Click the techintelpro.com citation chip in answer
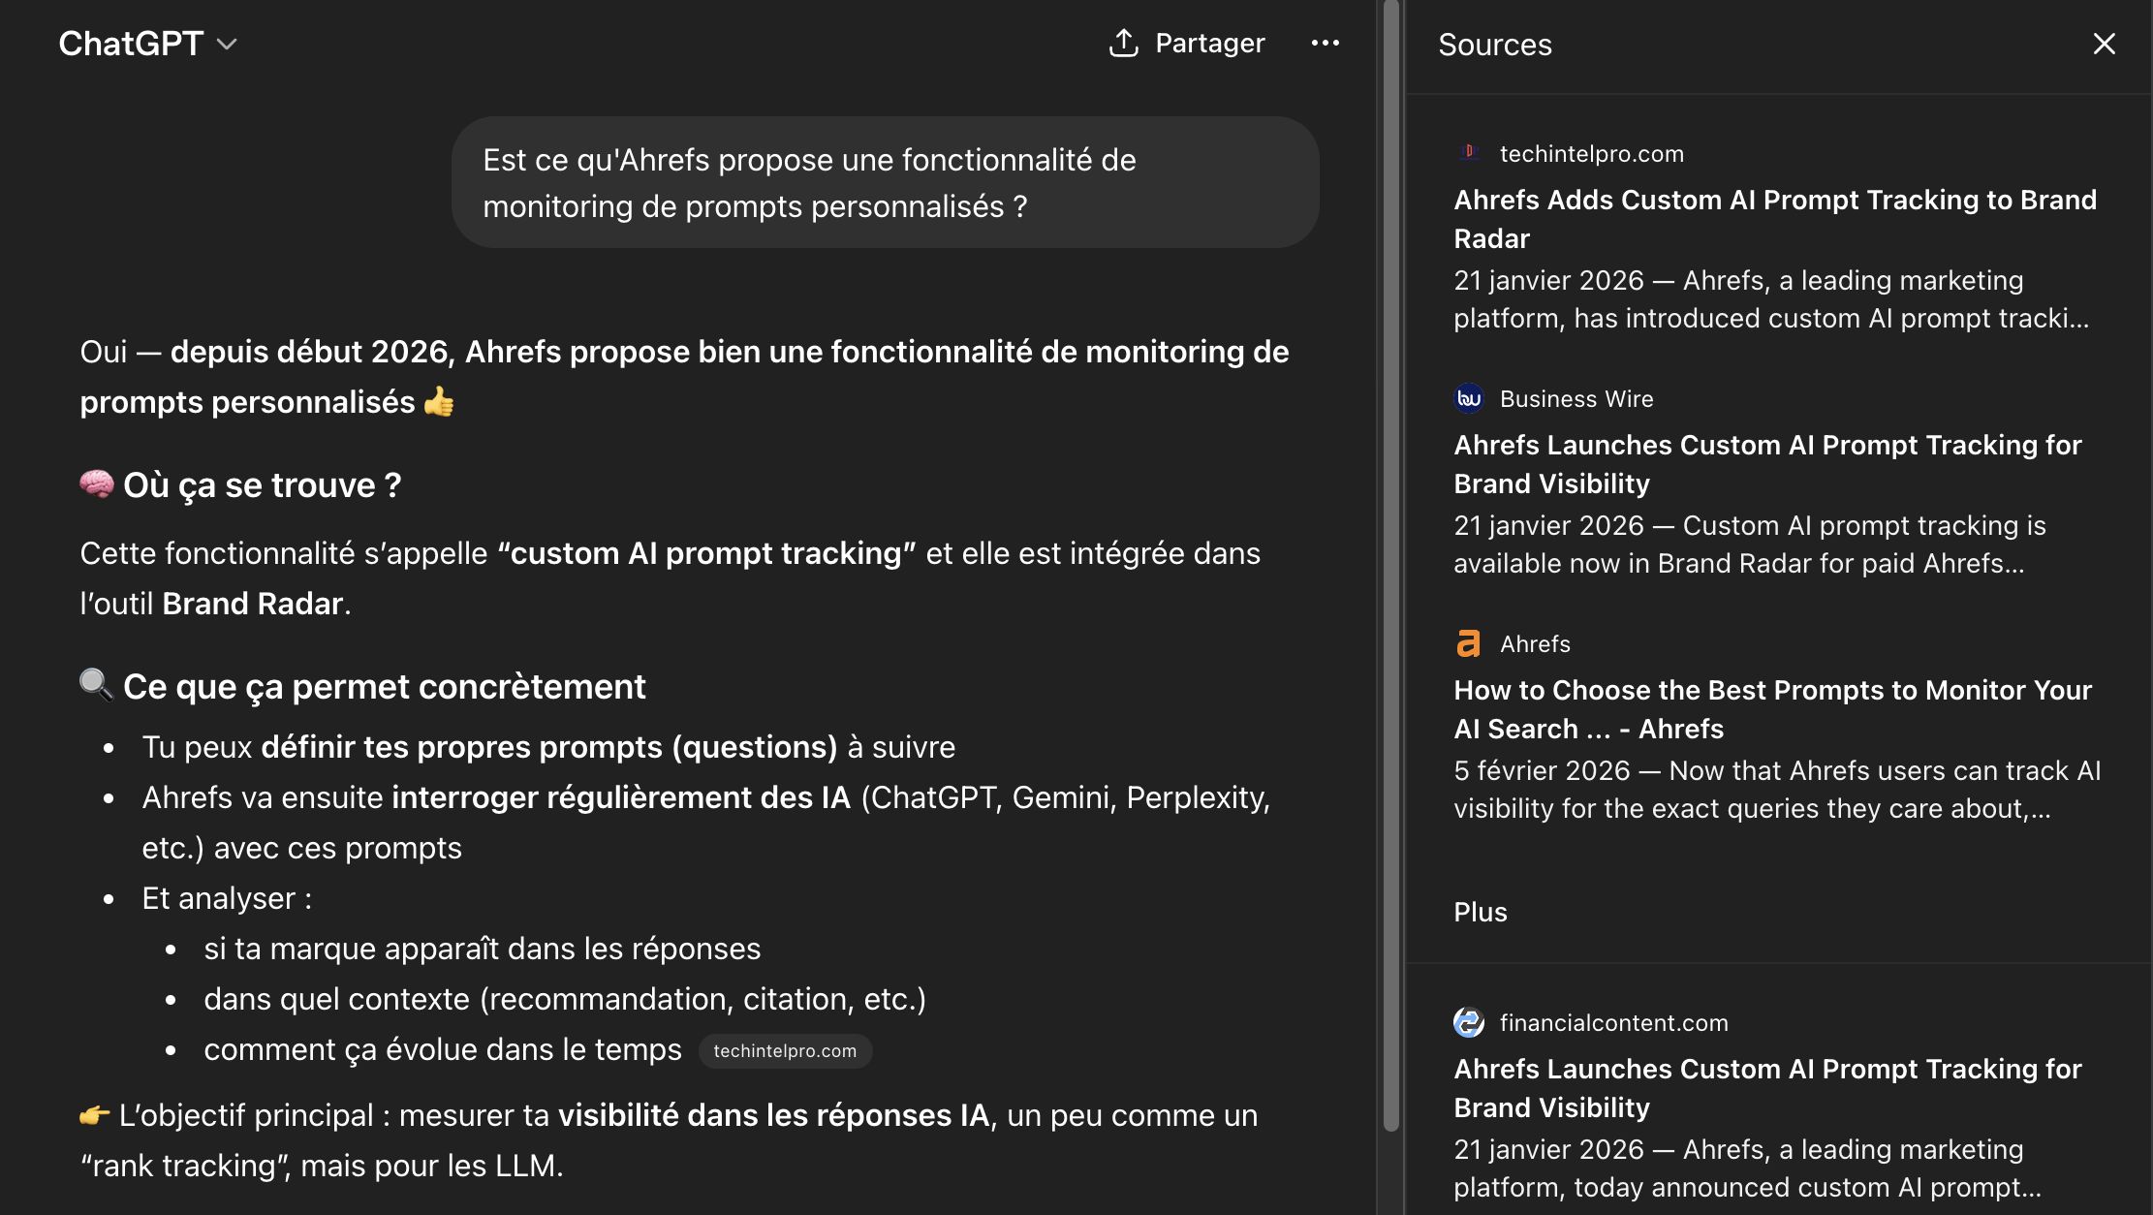 [785, 1050]
